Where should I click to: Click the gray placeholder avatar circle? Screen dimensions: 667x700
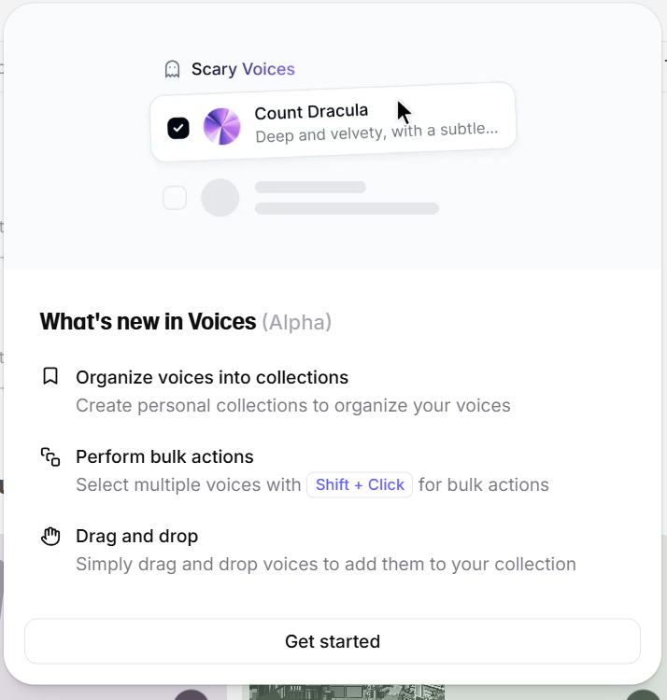click(x=220, y=198)
